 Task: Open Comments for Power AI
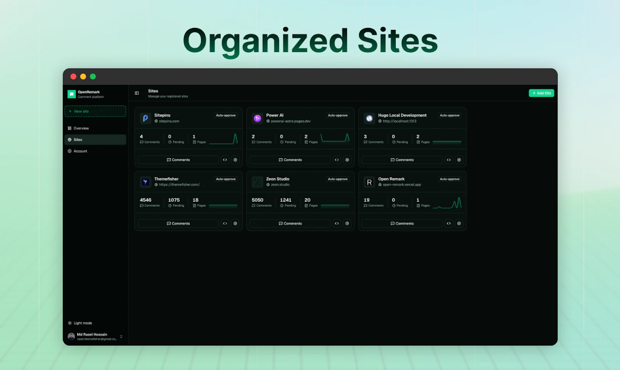(x=290, y=160)
